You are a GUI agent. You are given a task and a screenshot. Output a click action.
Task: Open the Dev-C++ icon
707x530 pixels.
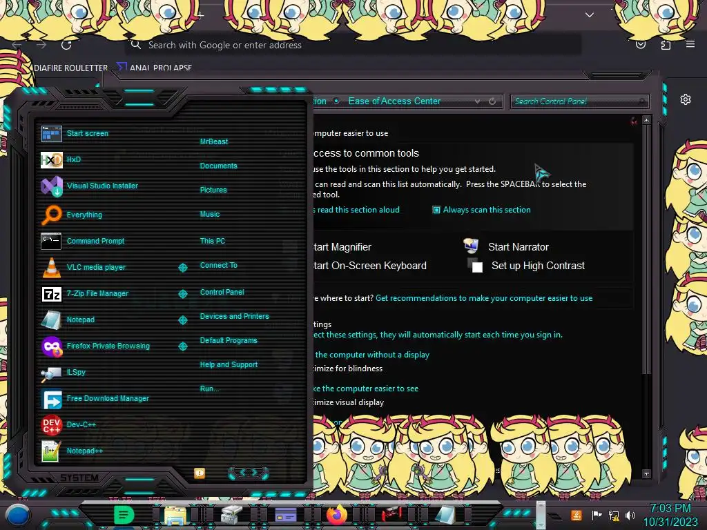(51, 424)
